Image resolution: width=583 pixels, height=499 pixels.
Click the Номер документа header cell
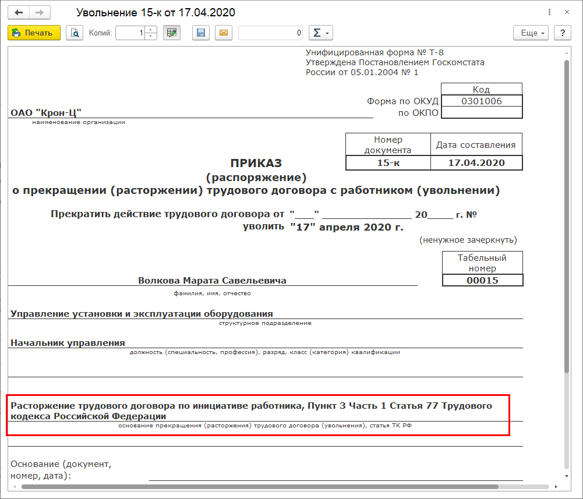(x=388, y=144)
